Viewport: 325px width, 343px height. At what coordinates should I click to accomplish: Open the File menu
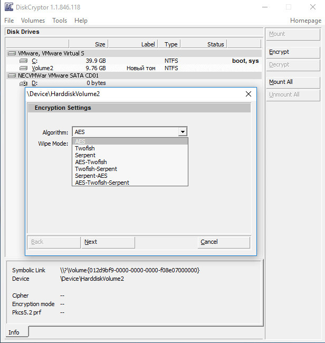click(9, 21)
